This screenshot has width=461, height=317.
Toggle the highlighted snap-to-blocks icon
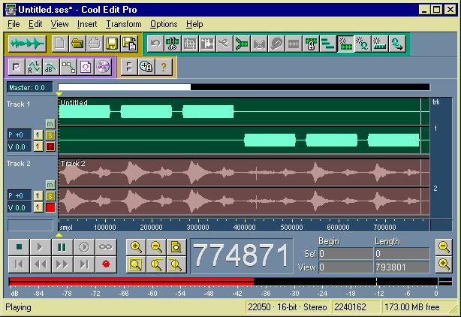(x=345, y=44)
